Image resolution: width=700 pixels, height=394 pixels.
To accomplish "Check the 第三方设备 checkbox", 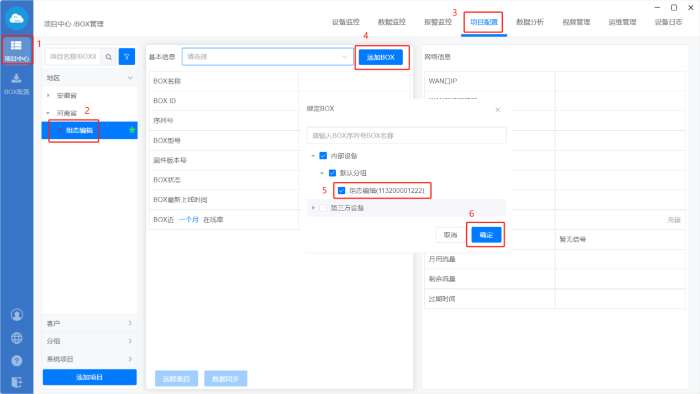I will (323, 208).
